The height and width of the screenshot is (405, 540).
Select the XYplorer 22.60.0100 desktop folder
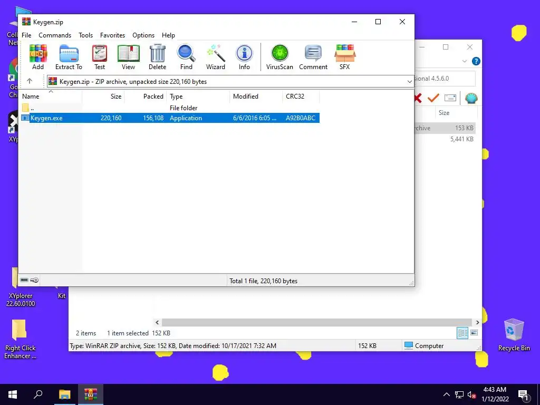tap(21, 288)
